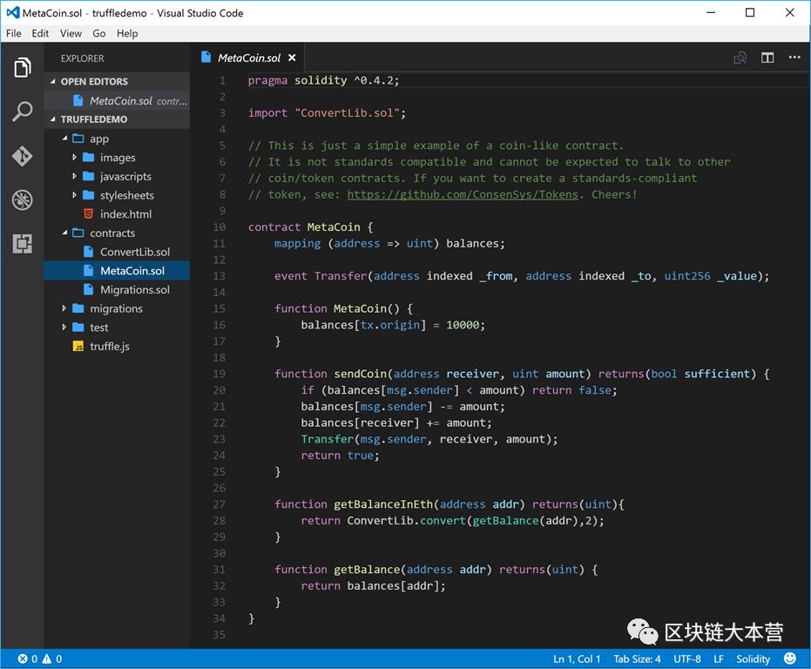Screen dimensions: 811x669
Task: Collapse the TRUFFLEDEMO section
Action: (53, 119)
